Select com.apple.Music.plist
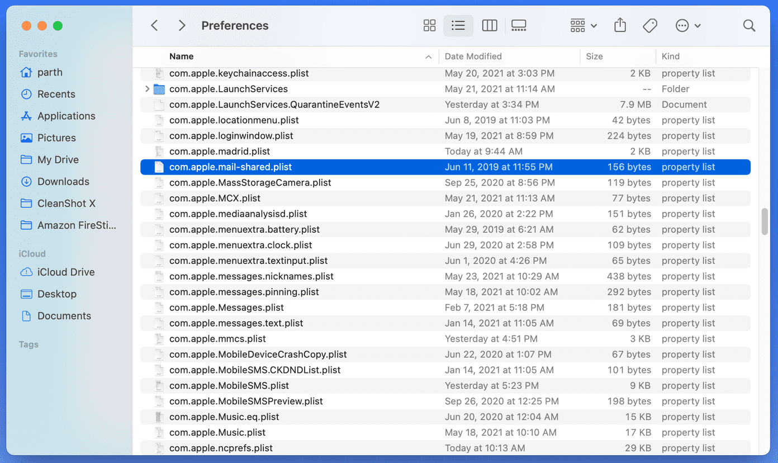Screen dimensions: 778x463 coord(445,433)
